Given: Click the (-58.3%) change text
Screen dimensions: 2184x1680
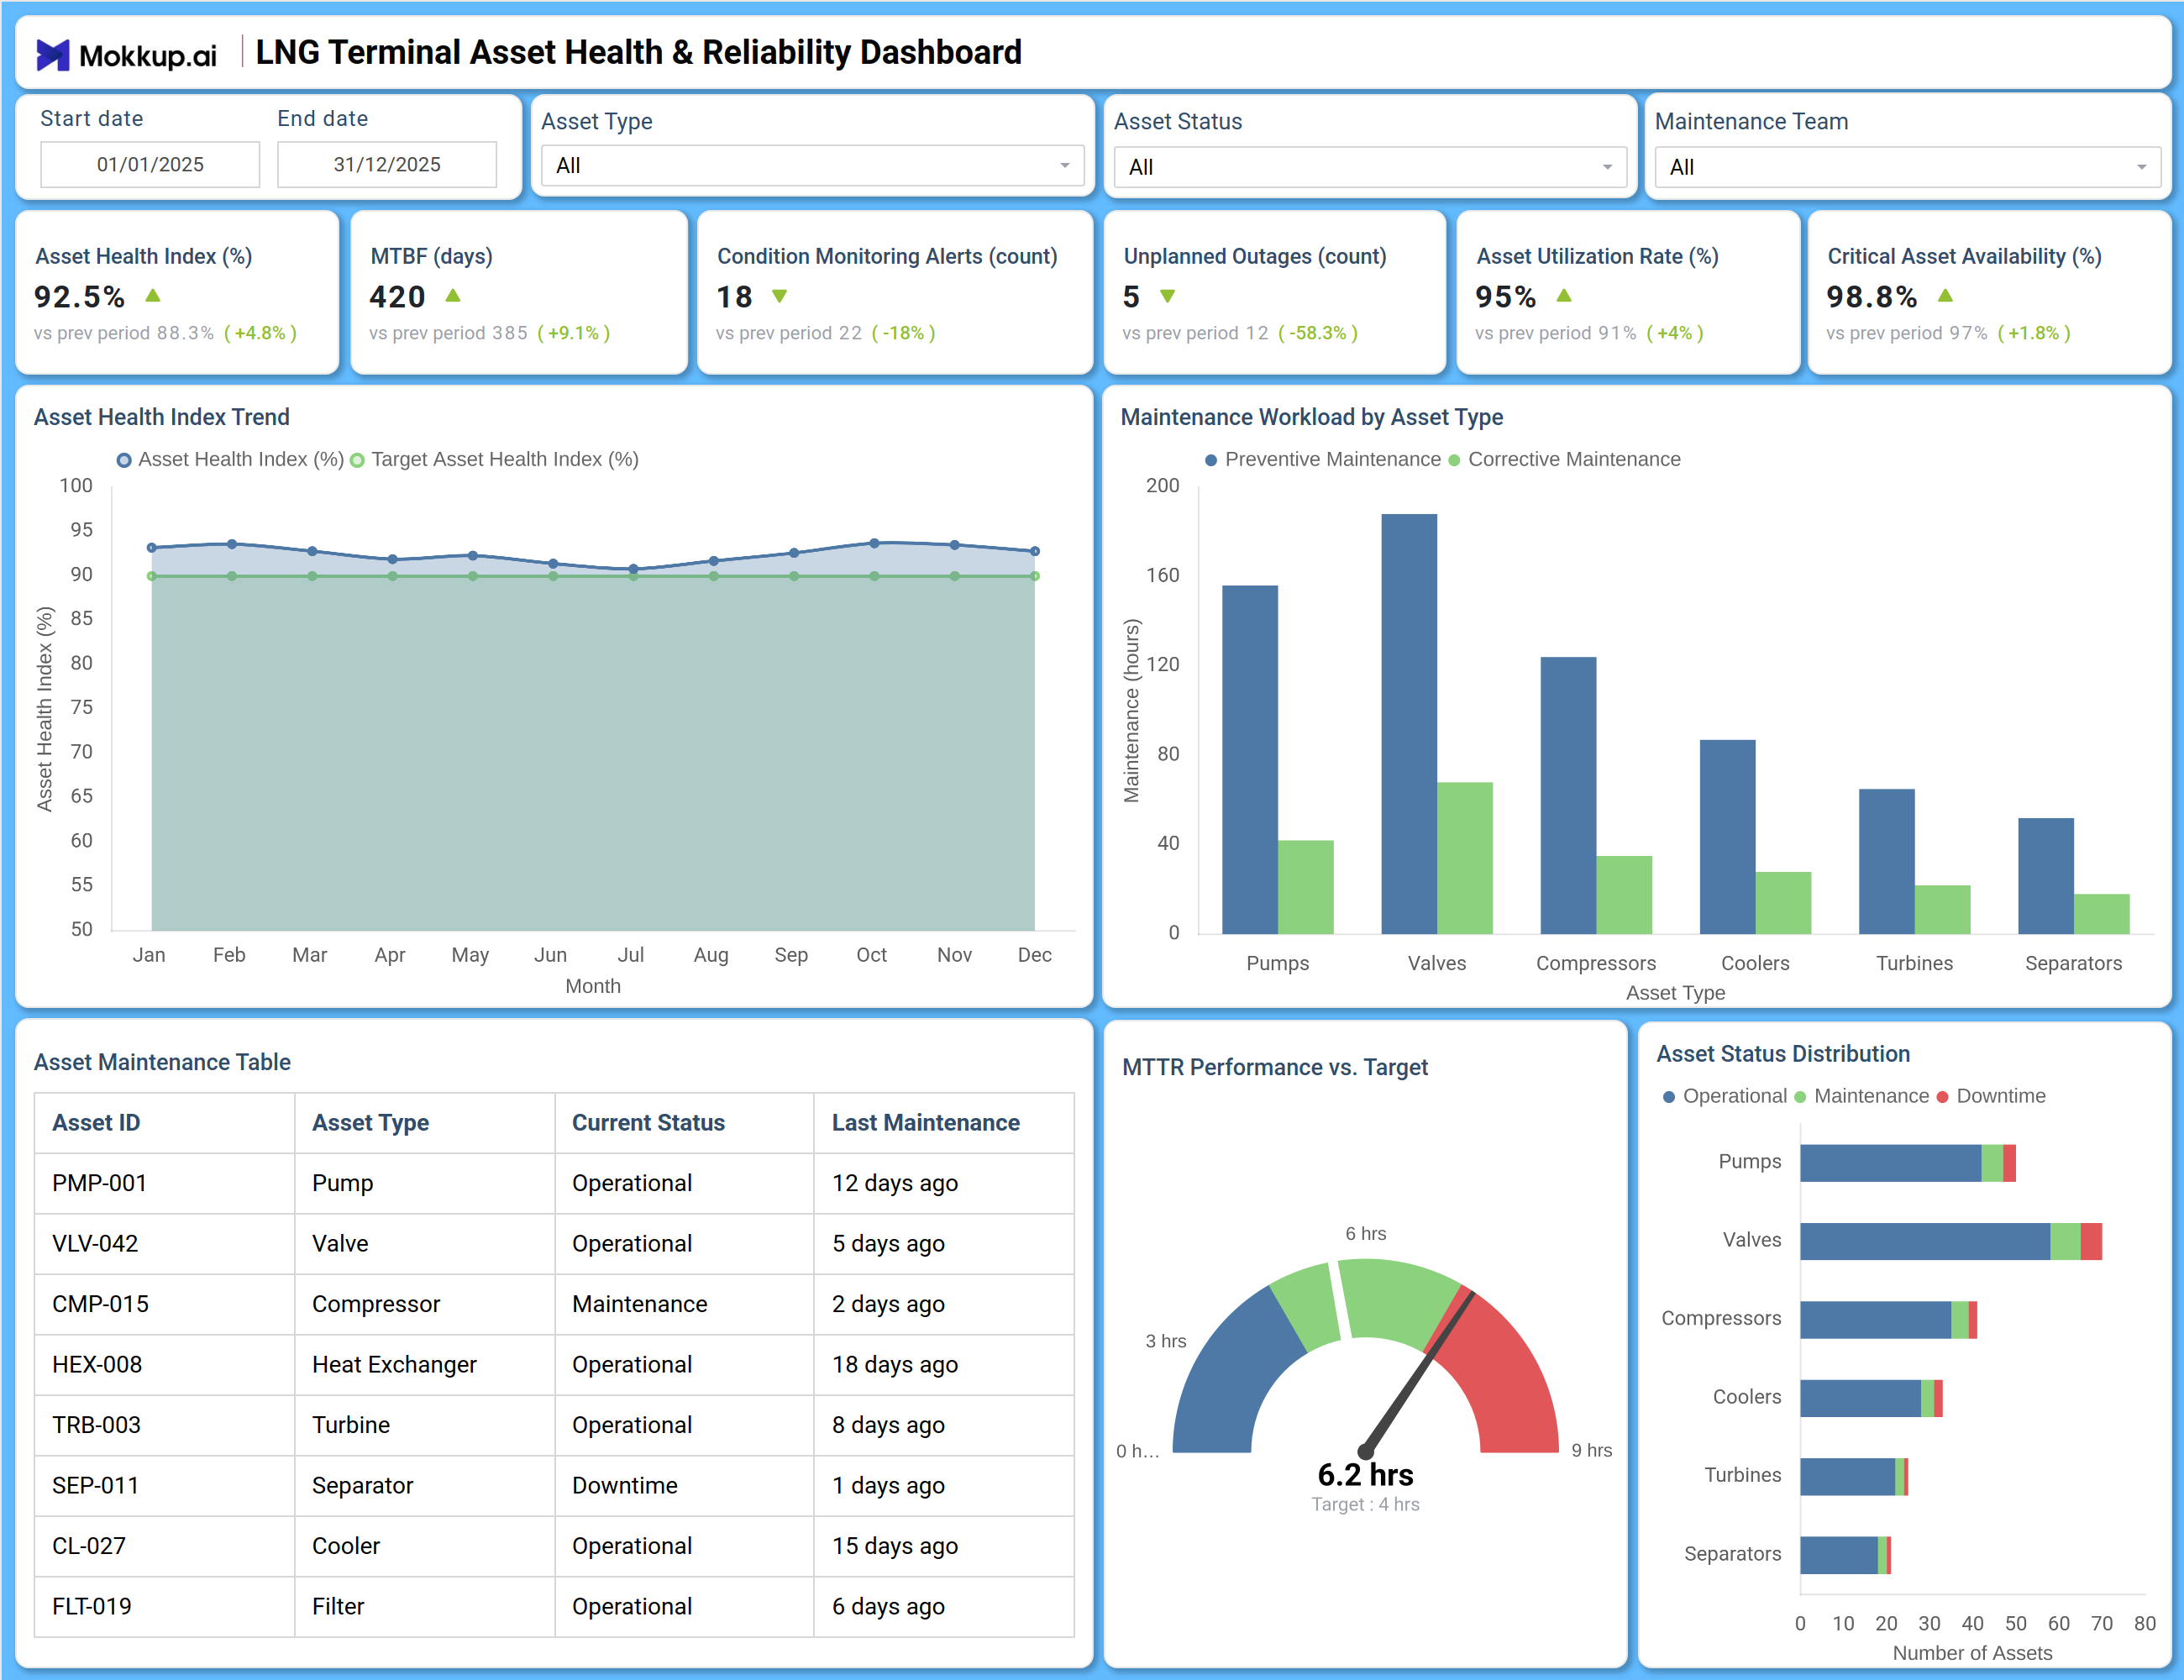Looking at the screenshot, I should coord(1318,333).
